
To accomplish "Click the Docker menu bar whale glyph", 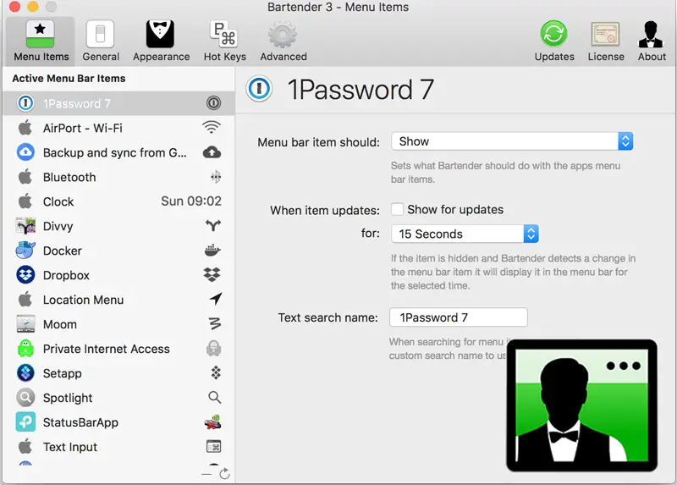I will 212,250.
